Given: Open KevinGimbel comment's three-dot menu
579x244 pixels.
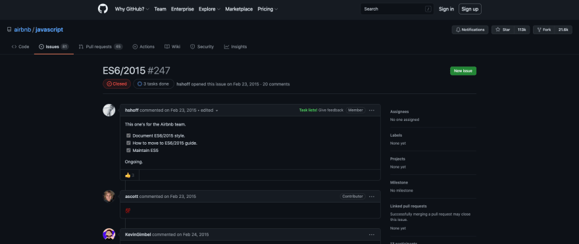Looking at the screenshot, I should 372,235.
